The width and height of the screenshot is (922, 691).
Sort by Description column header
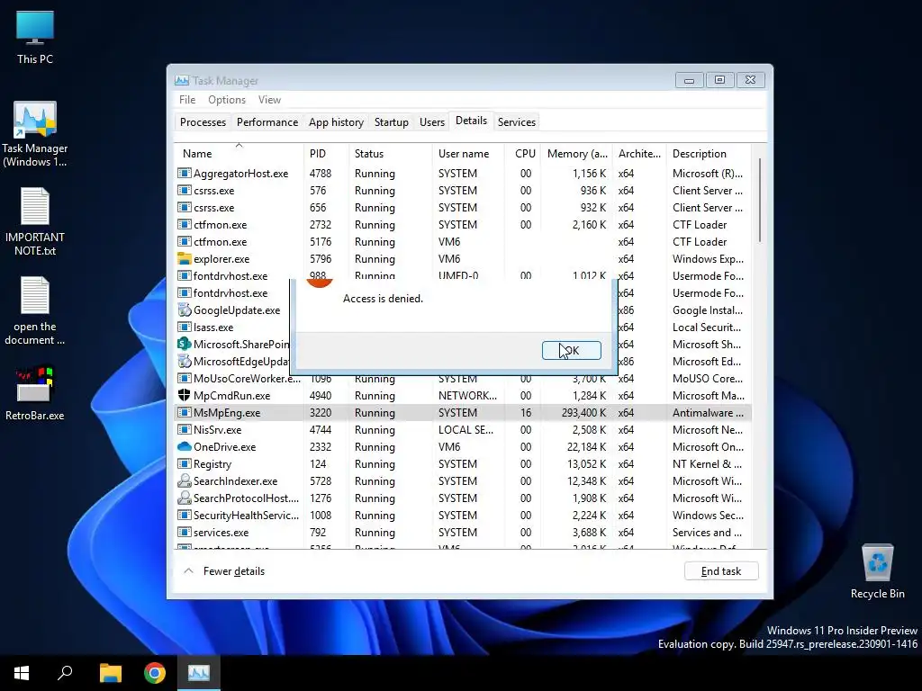[x=710, y=153]
